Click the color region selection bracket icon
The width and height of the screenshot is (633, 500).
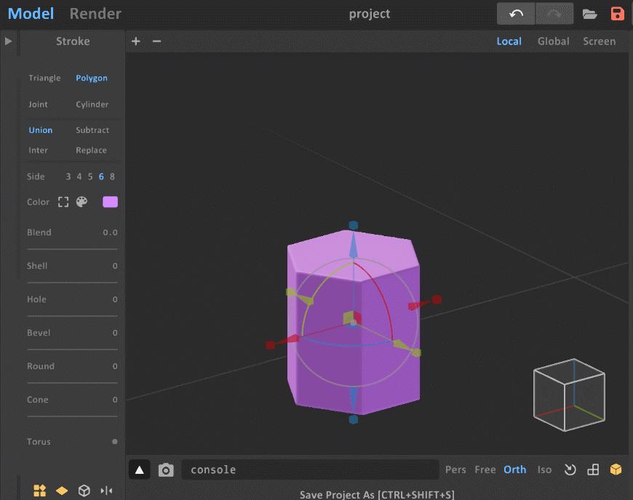coord(63,201)
